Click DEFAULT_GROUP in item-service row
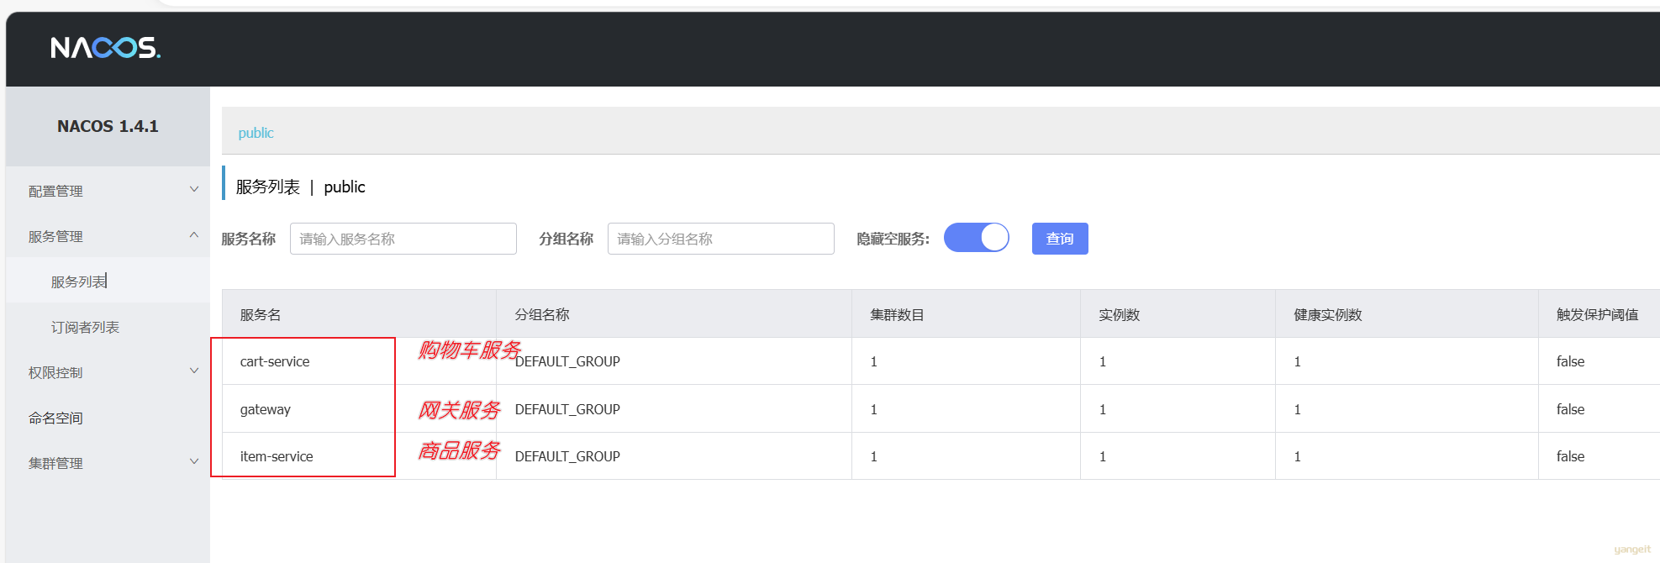 click(567, 456)
